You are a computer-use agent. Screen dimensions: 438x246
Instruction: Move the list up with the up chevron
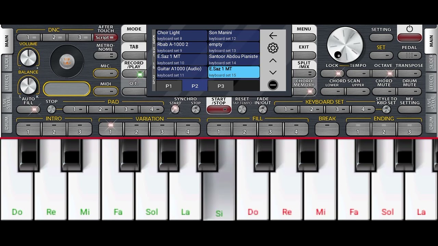(x=273, y=60)
